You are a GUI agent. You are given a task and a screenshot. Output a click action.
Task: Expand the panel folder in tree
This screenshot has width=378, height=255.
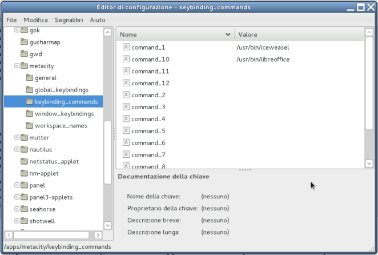tap(17, 185)
